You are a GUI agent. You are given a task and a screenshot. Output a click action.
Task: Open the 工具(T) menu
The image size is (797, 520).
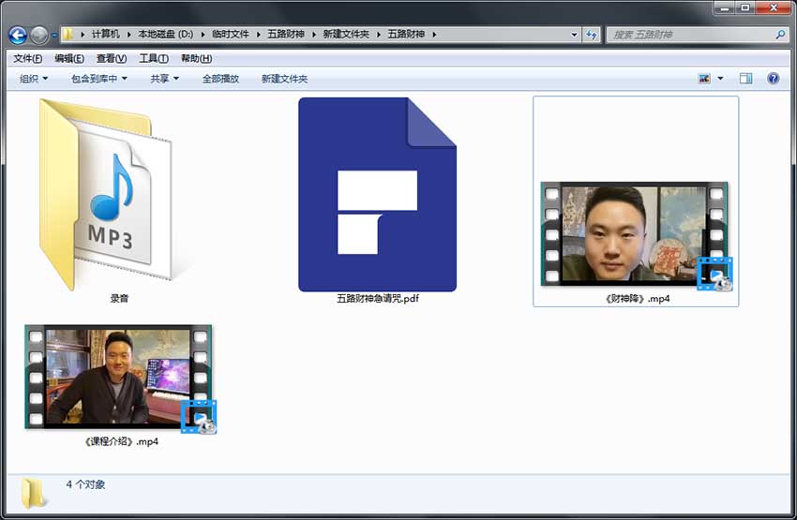154,58
